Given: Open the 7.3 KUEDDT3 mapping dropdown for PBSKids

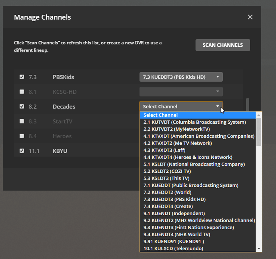Looking at the screenshot, I should point(181,77).
